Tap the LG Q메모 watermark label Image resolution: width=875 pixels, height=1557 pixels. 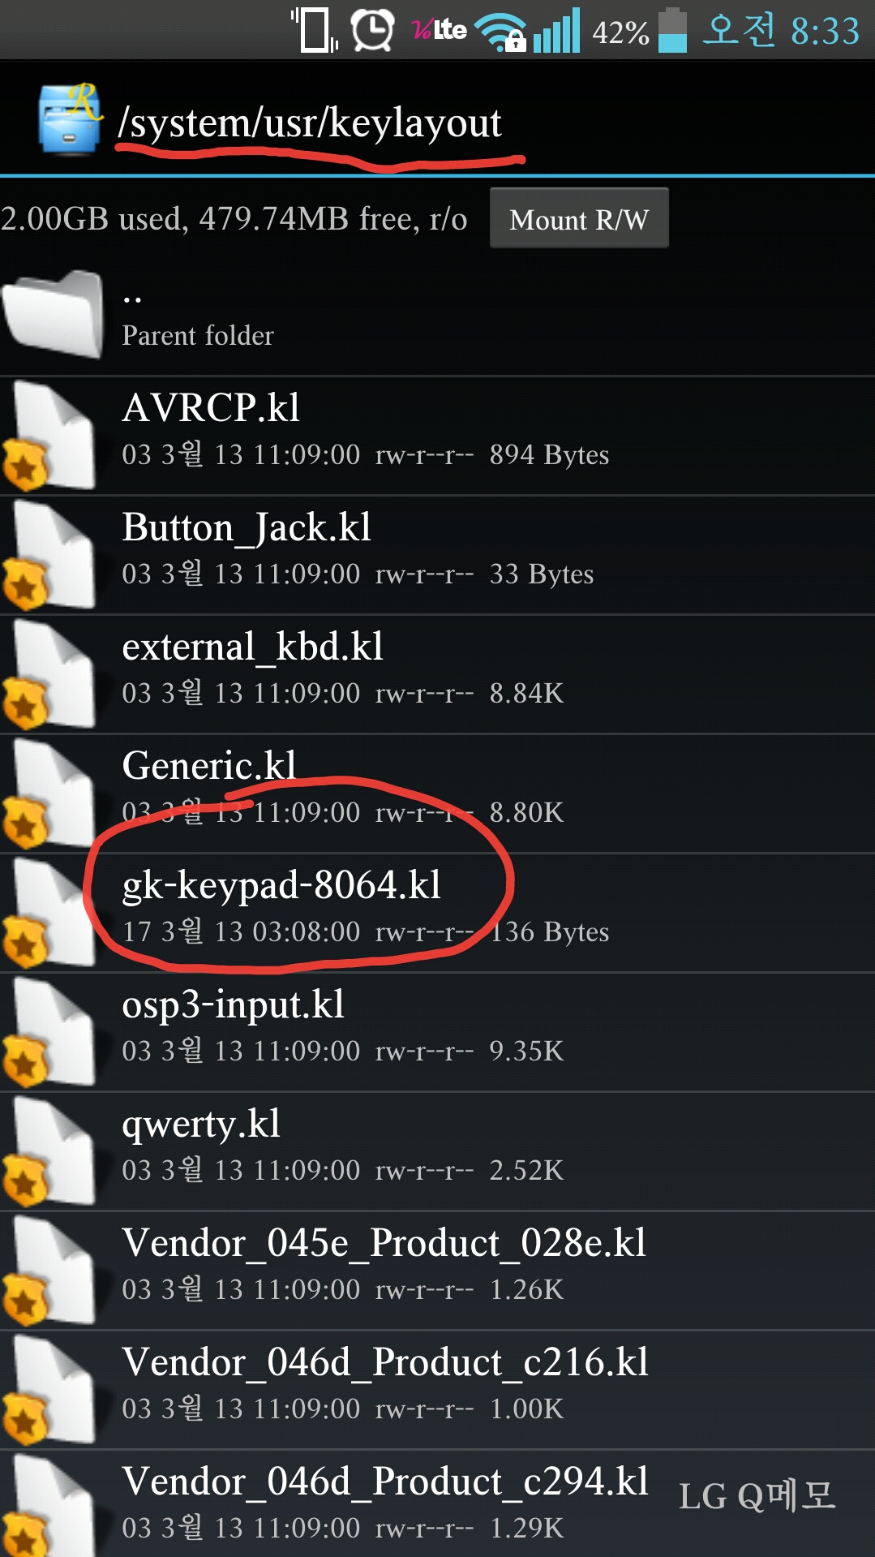pos(757,1495)
